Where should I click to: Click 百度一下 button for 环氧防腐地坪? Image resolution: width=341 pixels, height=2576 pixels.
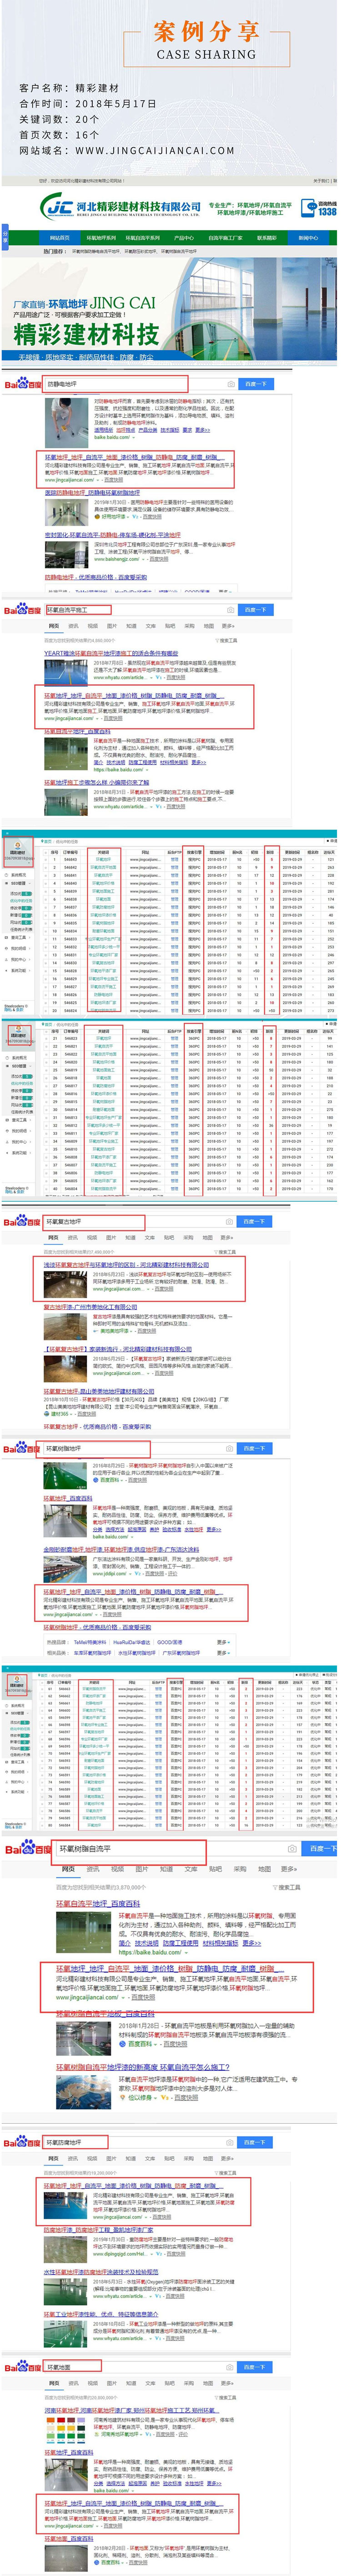point(255,2142)
